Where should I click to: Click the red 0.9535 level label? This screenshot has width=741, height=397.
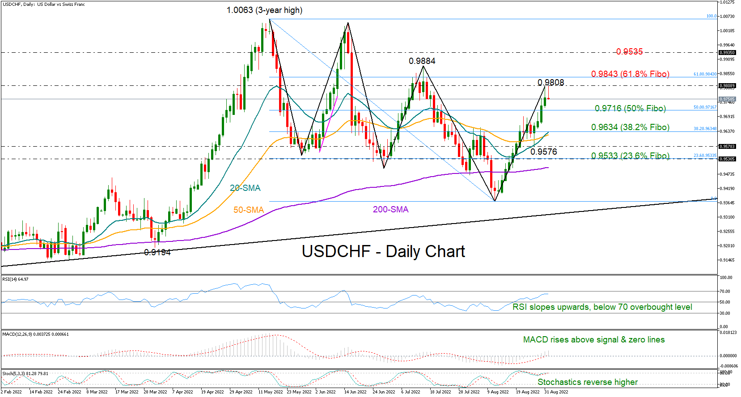point(629,51)
